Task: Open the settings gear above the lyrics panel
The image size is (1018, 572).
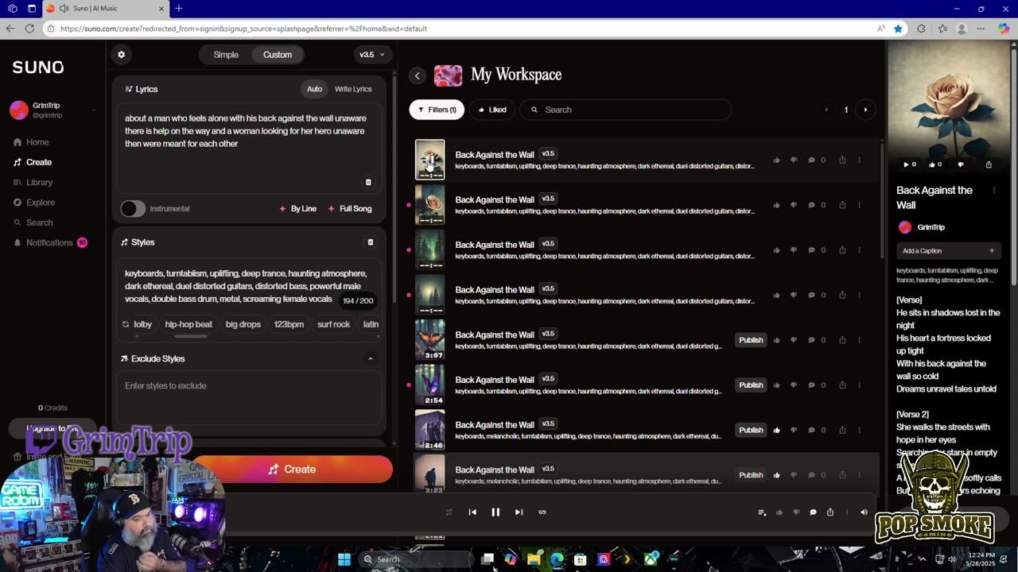Action: coord(121,55)
